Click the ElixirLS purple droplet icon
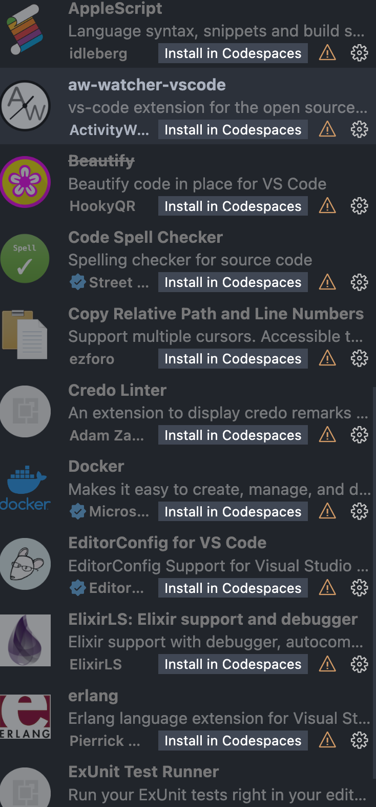376x807 pixels. pos(25,640)
